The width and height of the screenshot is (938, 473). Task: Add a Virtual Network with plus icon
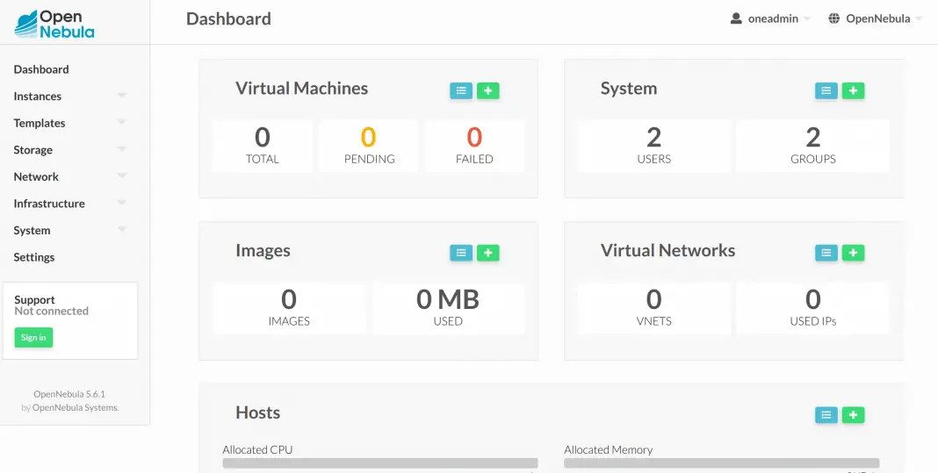pyautogui.click(x=853, y=253)
